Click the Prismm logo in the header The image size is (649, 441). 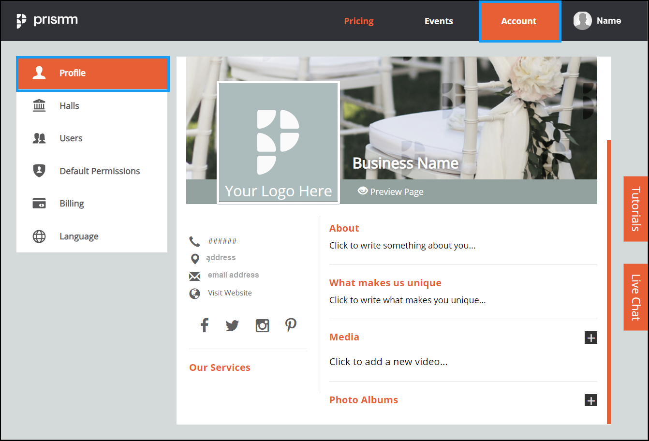pos(47,21)
